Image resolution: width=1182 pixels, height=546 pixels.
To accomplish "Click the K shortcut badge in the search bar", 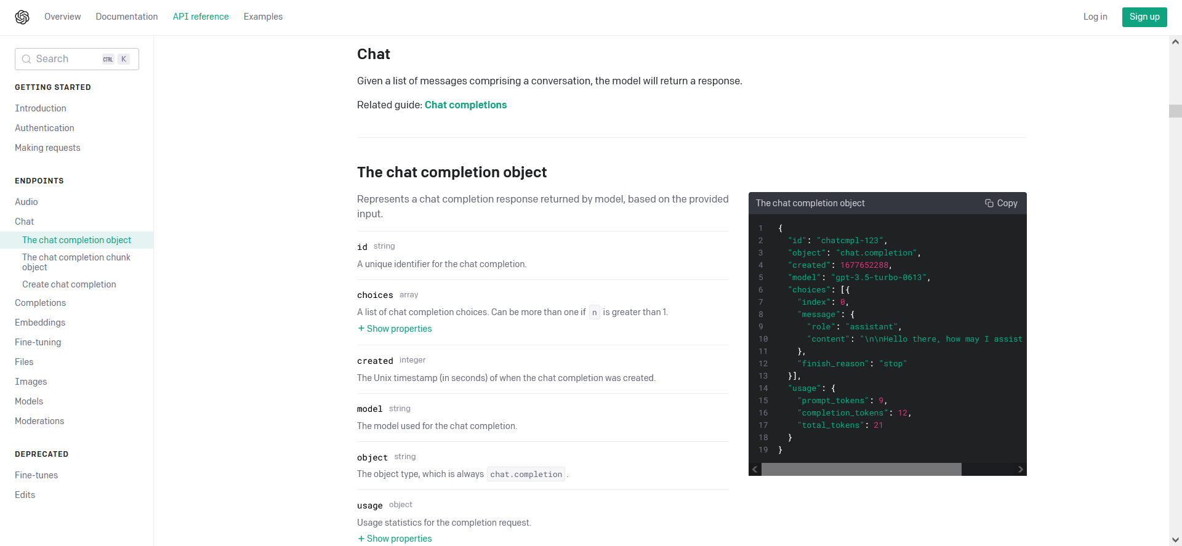I will (124, 58).
